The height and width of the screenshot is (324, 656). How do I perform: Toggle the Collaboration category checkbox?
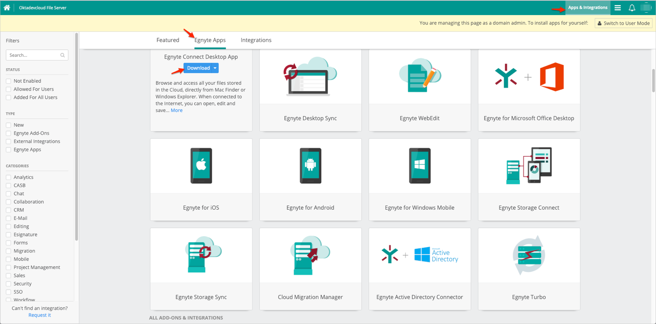click(9, 202)
